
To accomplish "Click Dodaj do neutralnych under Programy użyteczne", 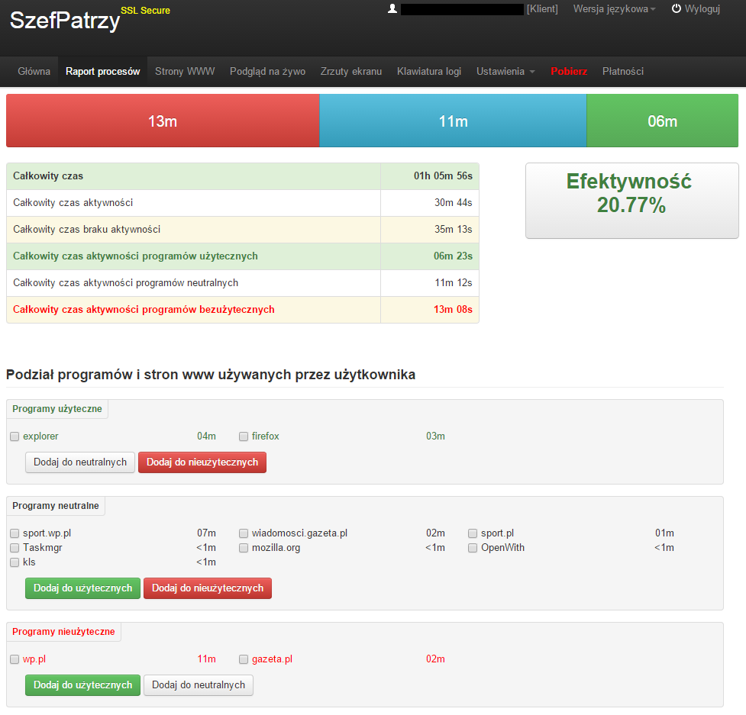I will tap(80, 462).
